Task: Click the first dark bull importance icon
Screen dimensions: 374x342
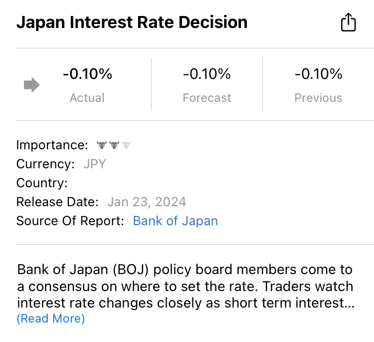Action: coord(102,145)
